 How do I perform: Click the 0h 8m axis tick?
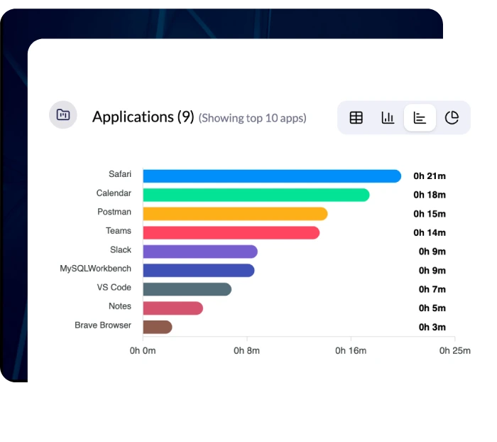246,350
